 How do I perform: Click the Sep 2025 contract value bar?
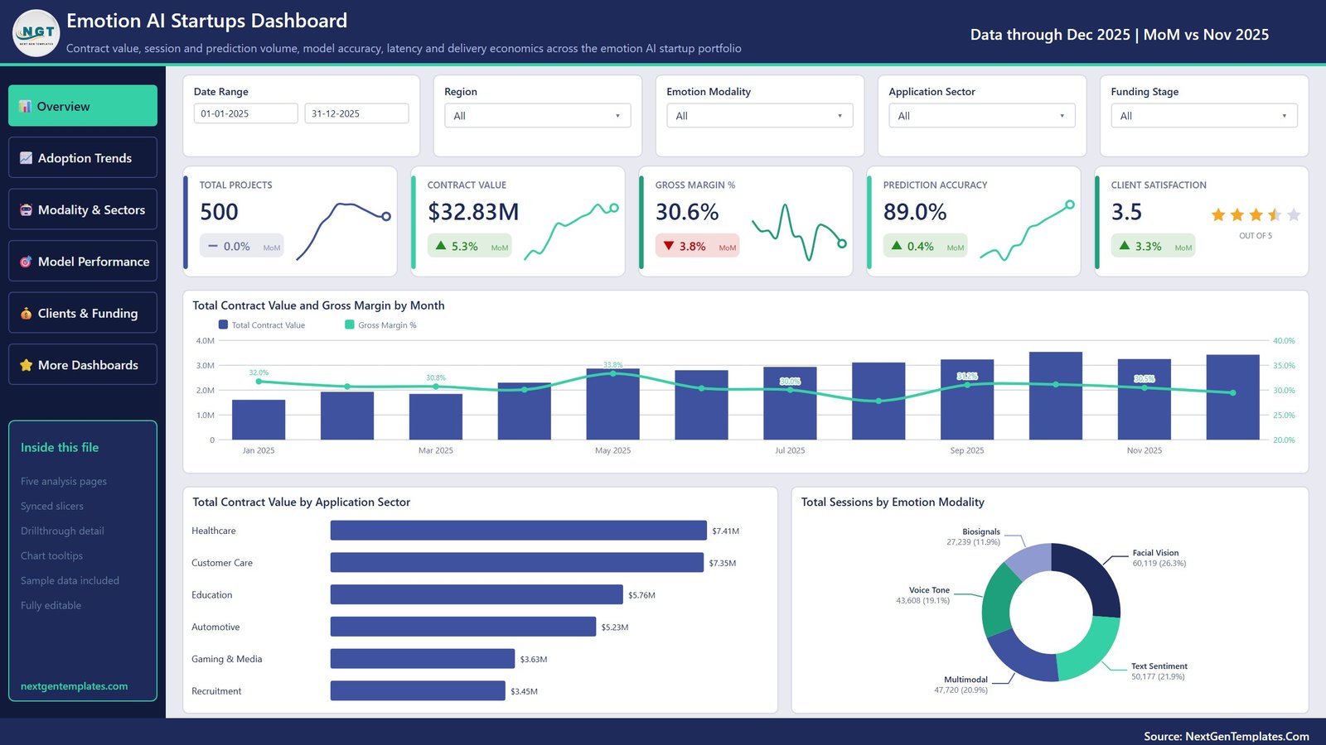967,399
